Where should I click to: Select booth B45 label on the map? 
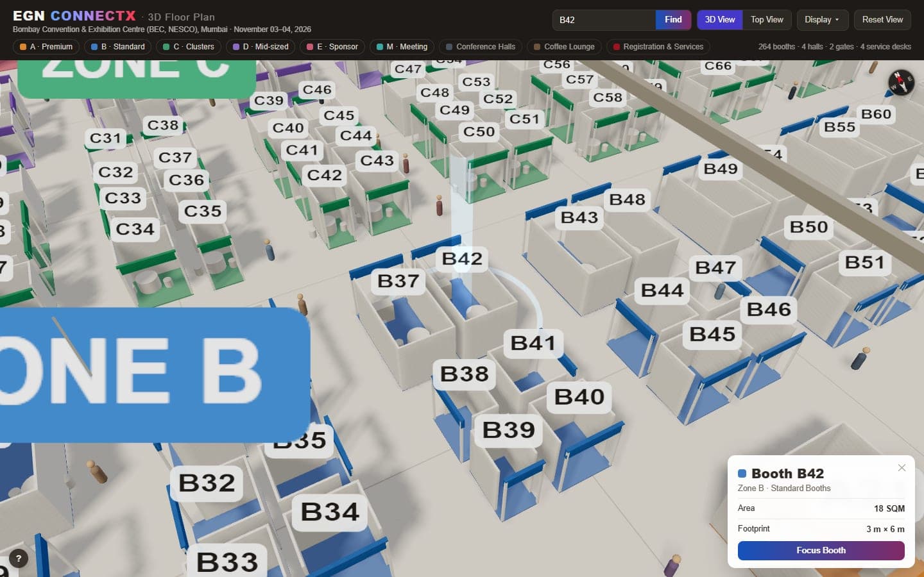coord(712,335)
